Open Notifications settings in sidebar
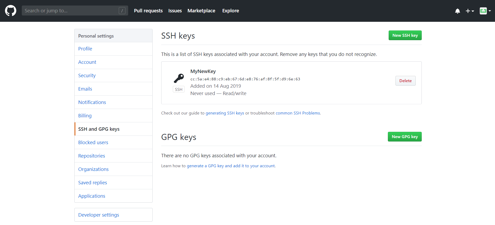Screen dimensions: 495x225 click(x=113, y=102)
